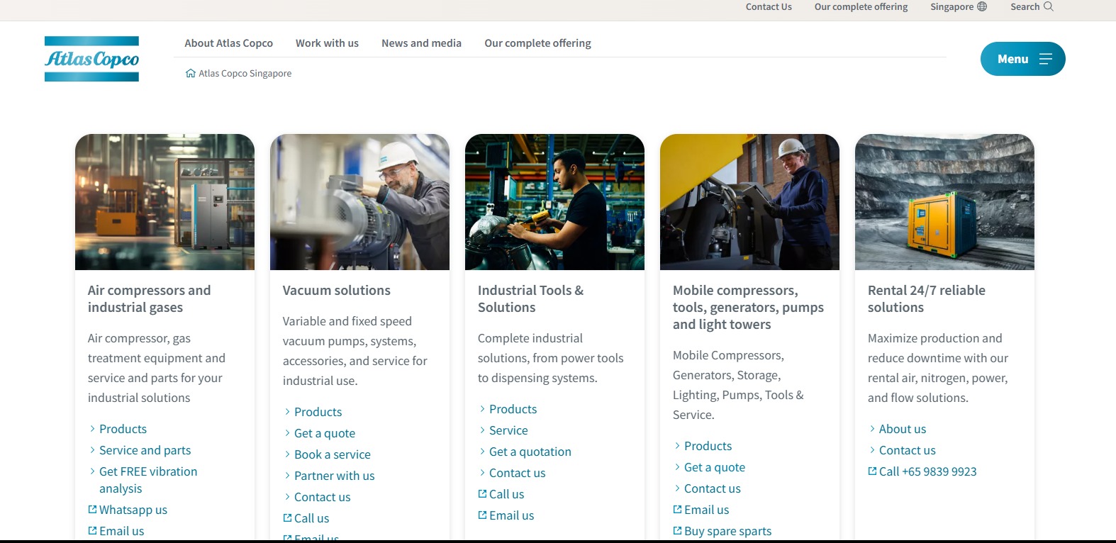Click Call +65 9839 9923 link
Image resolution: width=1116 pixels, height=543 pixels.
coord(927,471)
